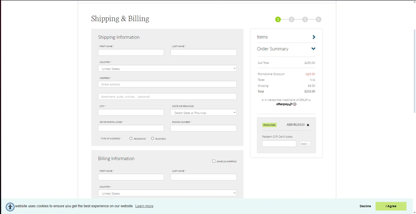Viewport: 416px width, 214px height.
Task: Open the shipping Country dropdown
Action: [x=167, y=69]
